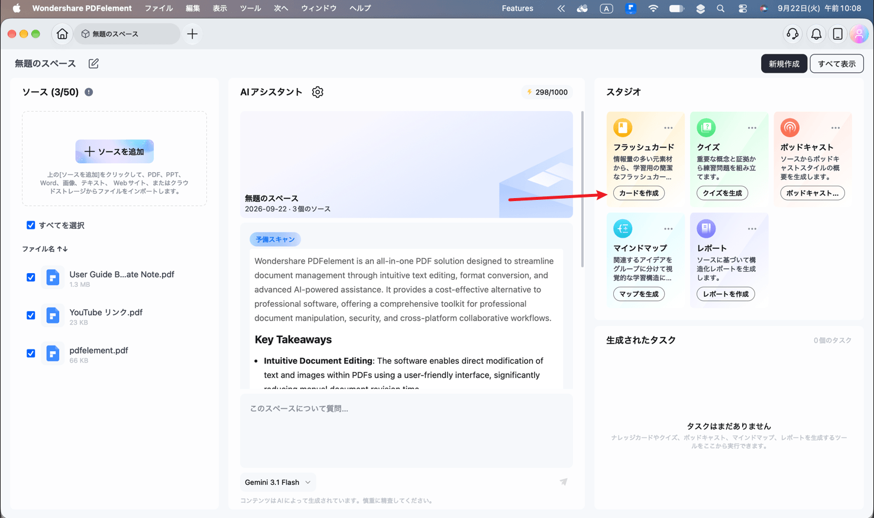Open the 次へ menu
Screen dimensions: 874x518
(x=281, y=8)
